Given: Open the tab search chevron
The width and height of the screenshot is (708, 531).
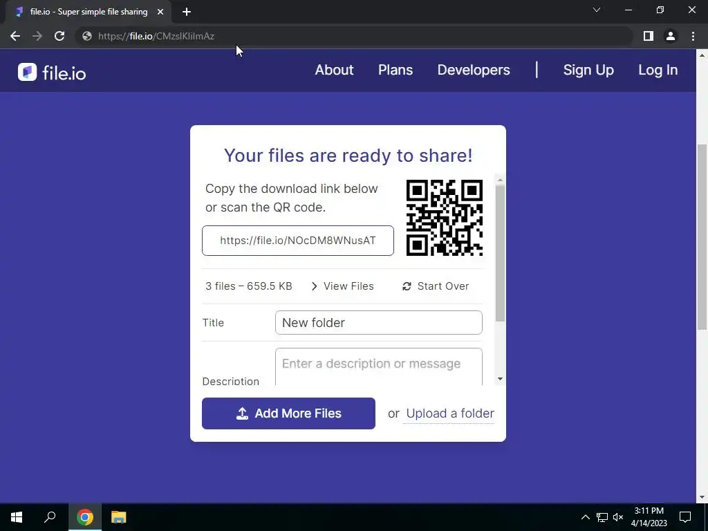Looking at the screenshot, I should point(597,10).
